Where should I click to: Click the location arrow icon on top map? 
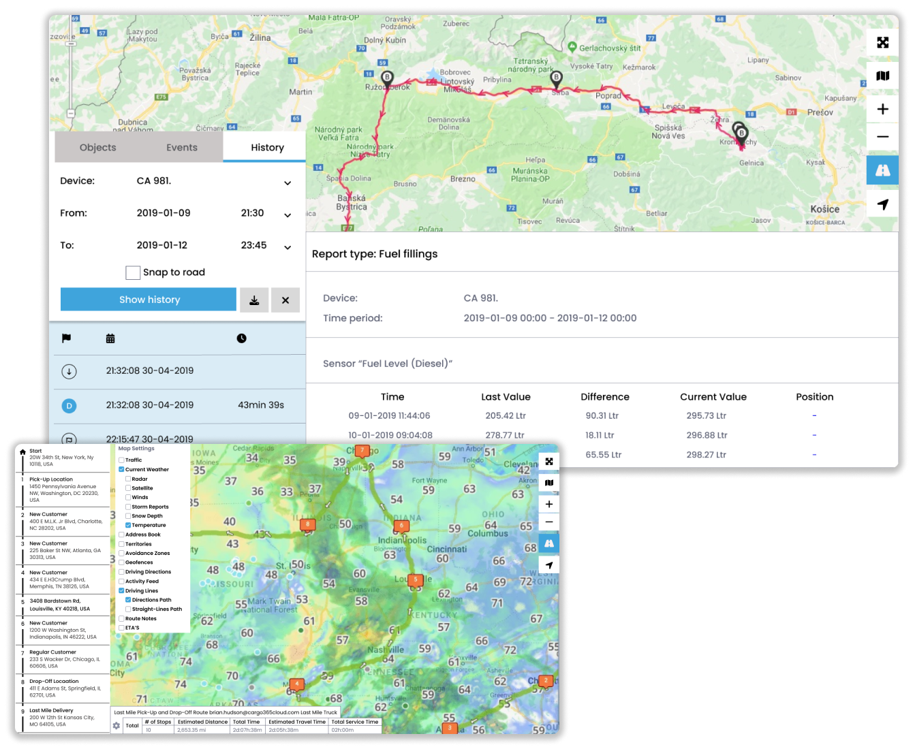coord(882,204)
